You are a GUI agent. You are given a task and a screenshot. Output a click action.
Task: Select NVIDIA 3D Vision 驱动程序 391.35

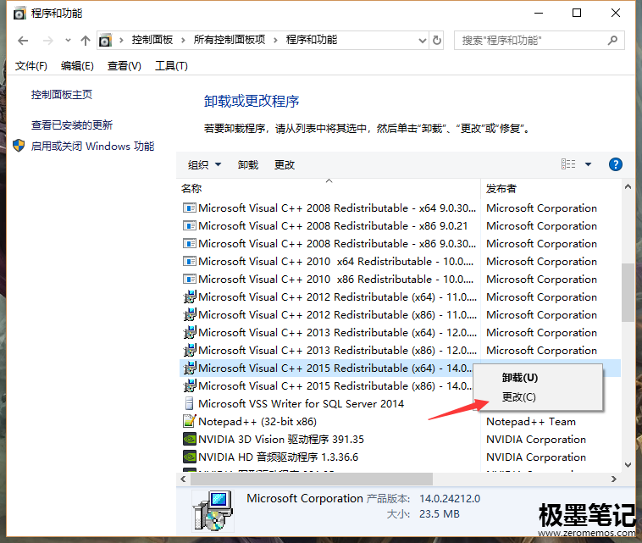tap(281, 440)
